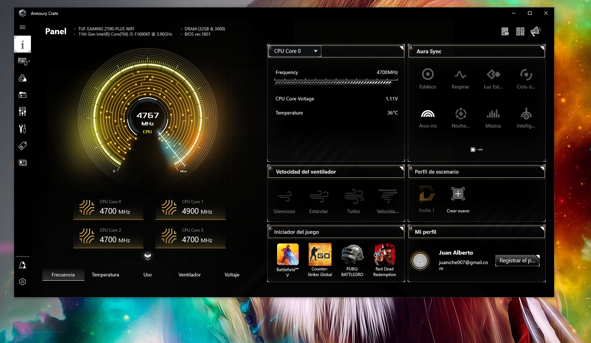This screenshot has width=591, height=343.
Task: Select the Noche... Aura effect
Action: pos(460,117)
